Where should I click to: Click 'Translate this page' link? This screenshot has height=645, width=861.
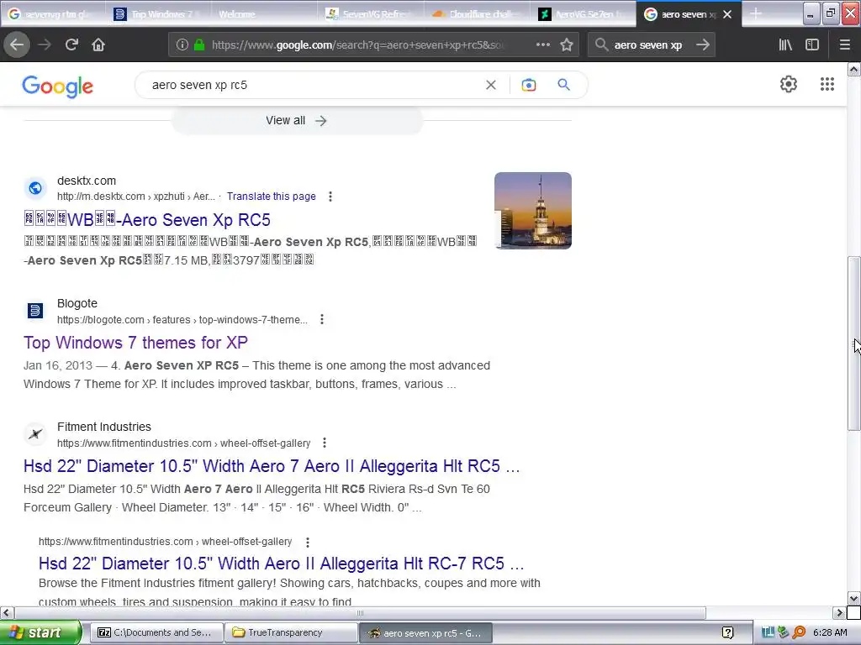click(x=272, y=197)
